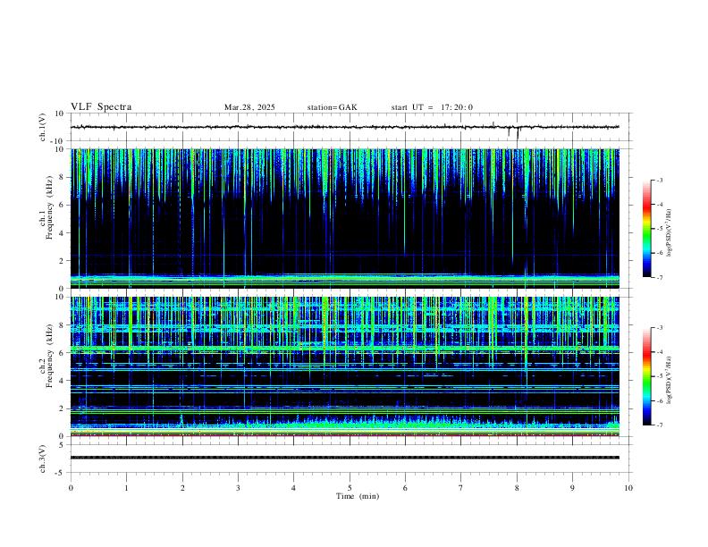This screenshot has height=547, width=708.
Task: Click tick label 5 on the time axis
Action: (350, 488)
